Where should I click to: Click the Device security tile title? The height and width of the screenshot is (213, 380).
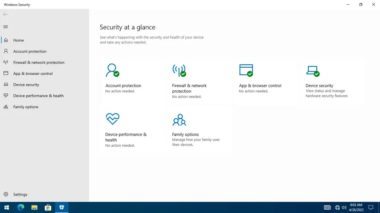319,86
